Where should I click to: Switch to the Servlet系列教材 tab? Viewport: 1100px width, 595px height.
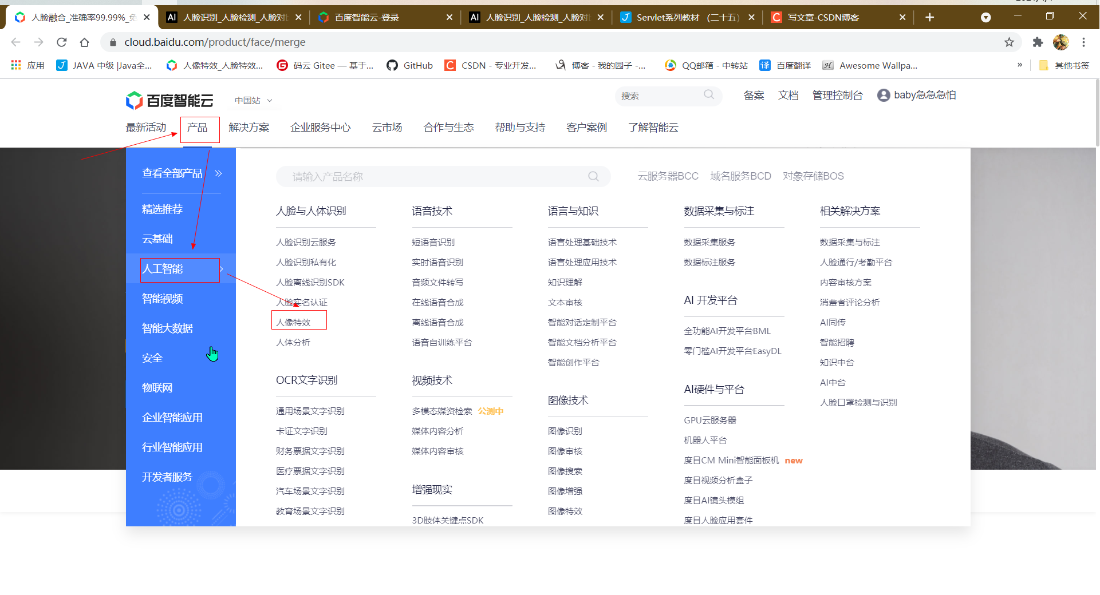pyautogui.click(x=688, y=17)
